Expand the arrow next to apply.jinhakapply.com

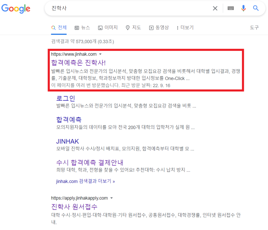pyautogui.click(x=111, y=198)
